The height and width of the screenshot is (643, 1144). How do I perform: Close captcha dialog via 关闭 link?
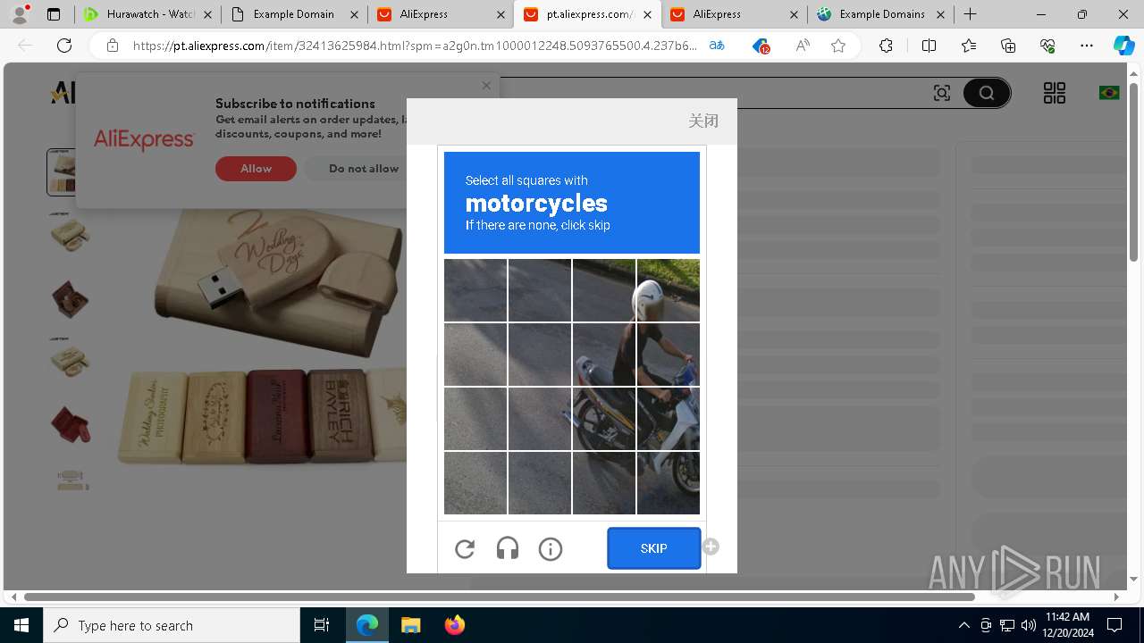703,121
